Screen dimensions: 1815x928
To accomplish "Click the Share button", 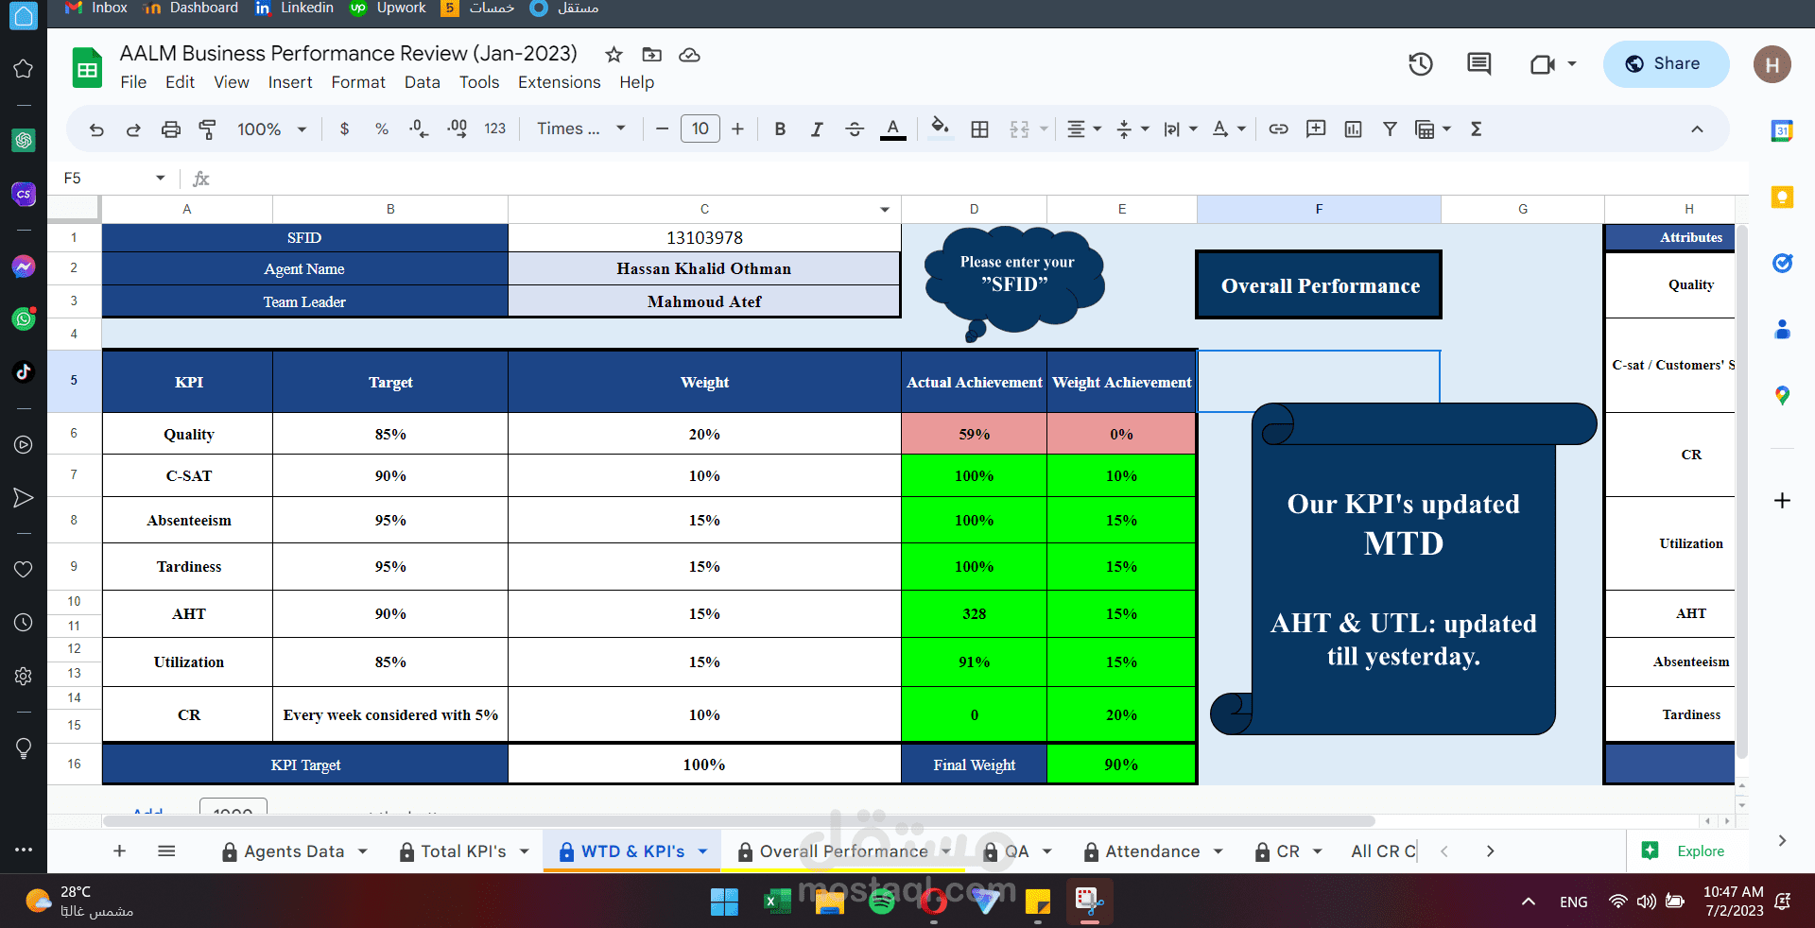I will click(1666, 64).
